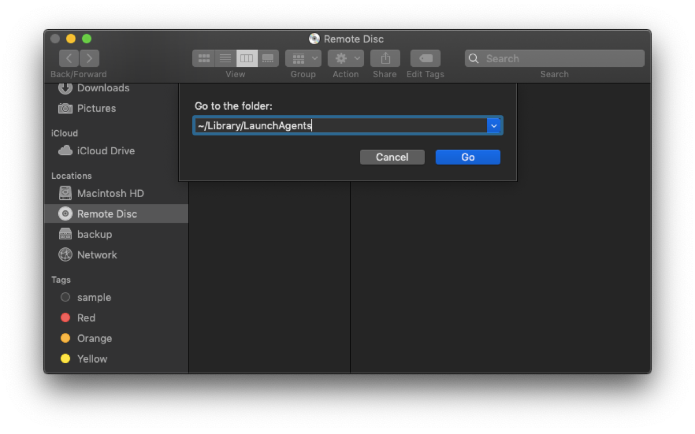Click the iCloud section header
This screenshot has width=695, height=434.
(x=64, y=133)
